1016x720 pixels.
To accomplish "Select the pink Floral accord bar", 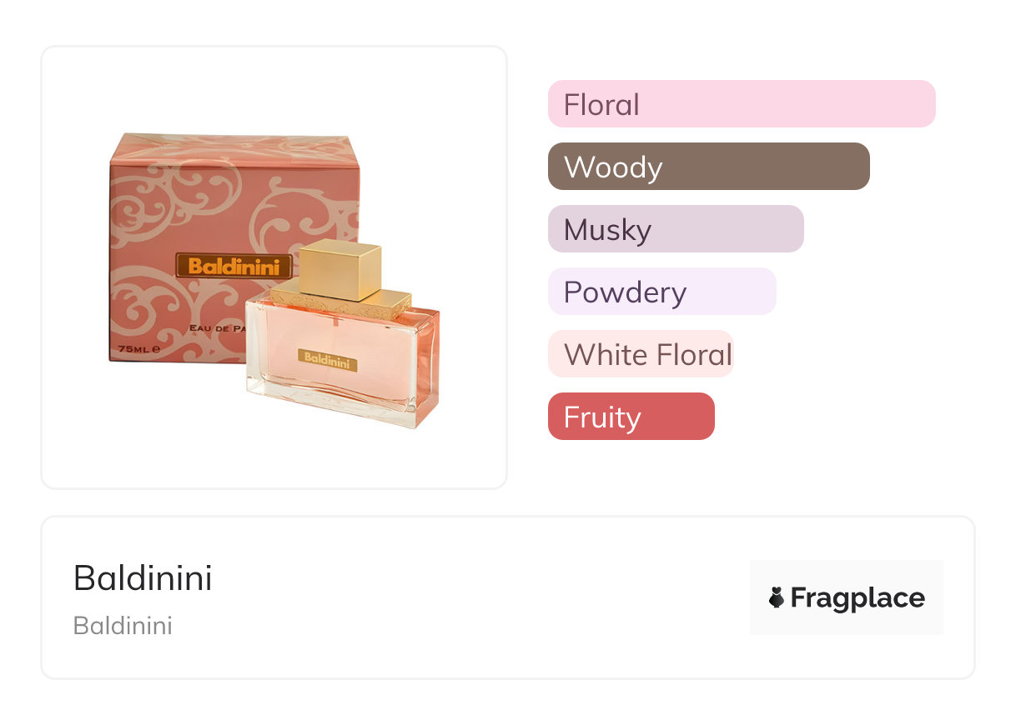I will 741,104.
